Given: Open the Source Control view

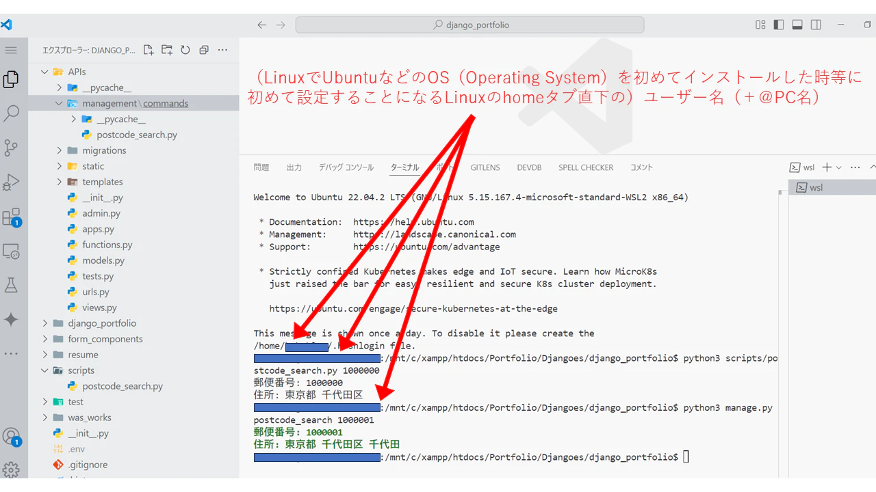Looking at the screenshot, I should coord(11,148).
